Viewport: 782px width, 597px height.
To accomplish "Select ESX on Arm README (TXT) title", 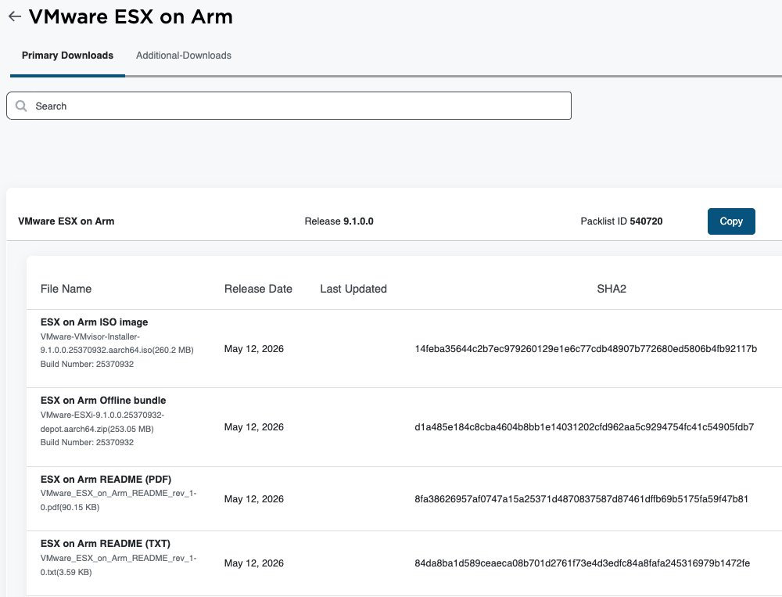I will [106, 544].
